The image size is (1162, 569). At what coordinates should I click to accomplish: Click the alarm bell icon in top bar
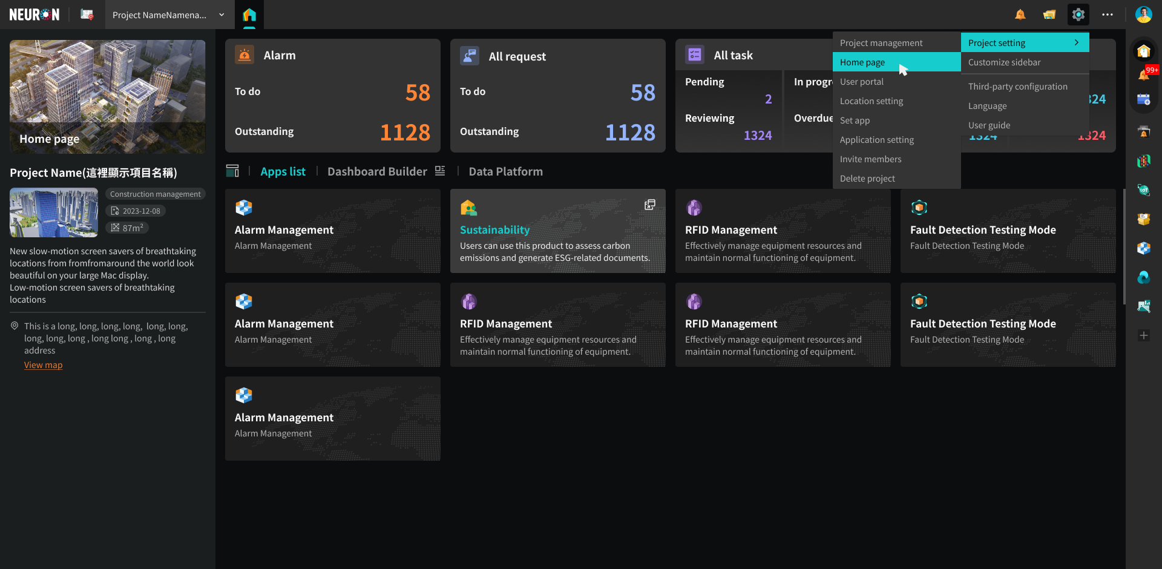[x=1020, y=15]
